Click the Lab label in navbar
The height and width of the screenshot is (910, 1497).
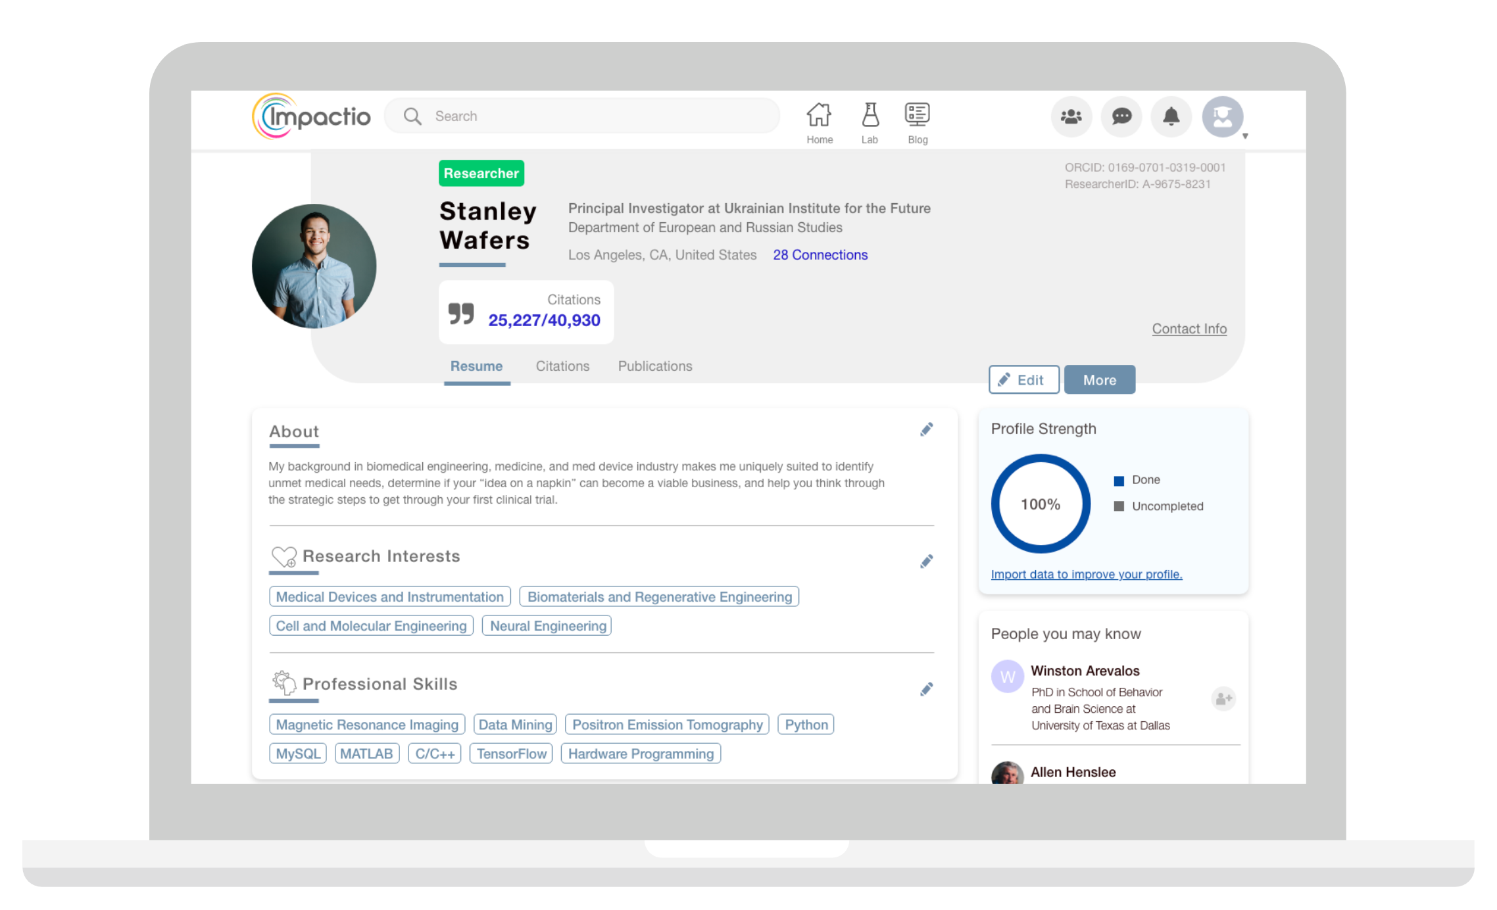pyautogui.click(x=870, y=139)
